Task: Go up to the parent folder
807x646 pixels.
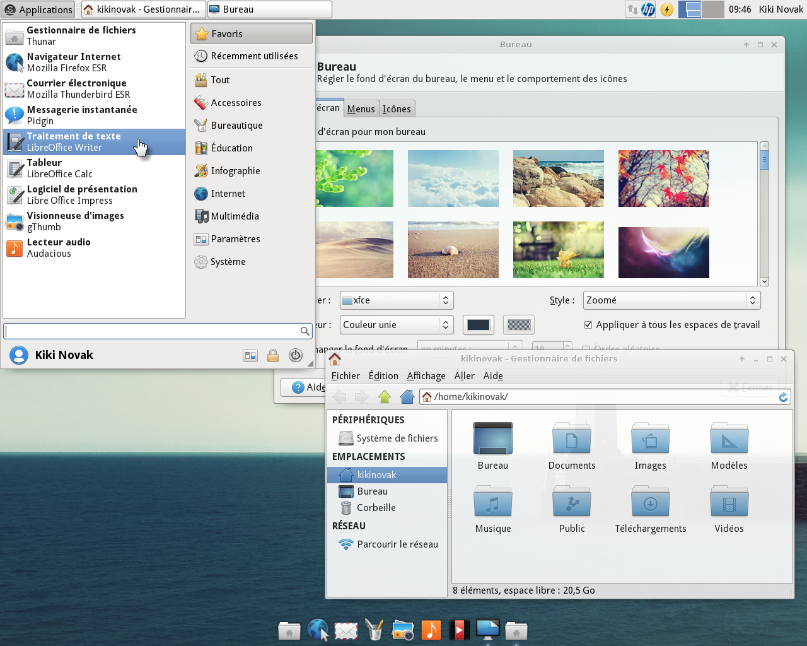Action: click(x=385, y=397)
